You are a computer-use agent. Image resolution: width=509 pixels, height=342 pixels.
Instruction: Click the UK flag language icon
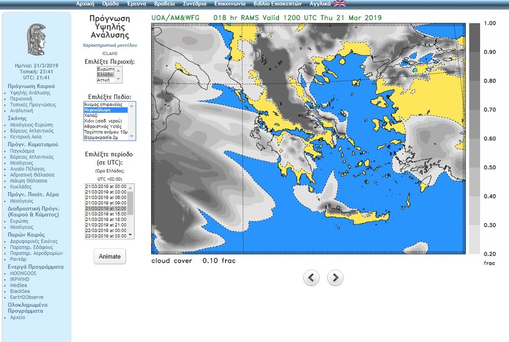[340, 4]
